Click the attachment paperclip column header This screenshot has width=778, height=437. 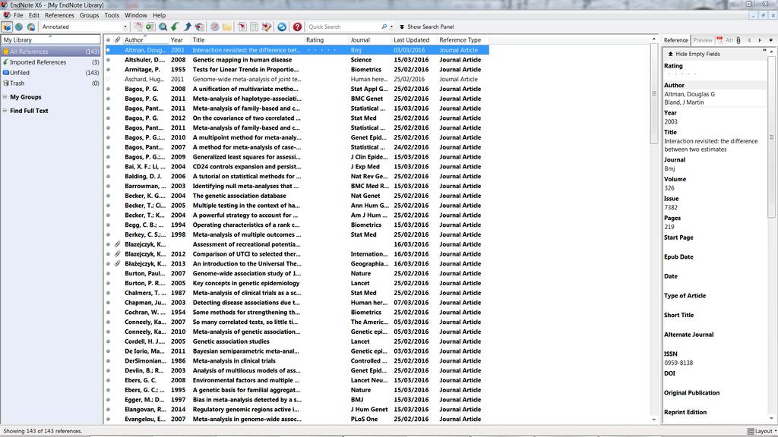point(117,39)
